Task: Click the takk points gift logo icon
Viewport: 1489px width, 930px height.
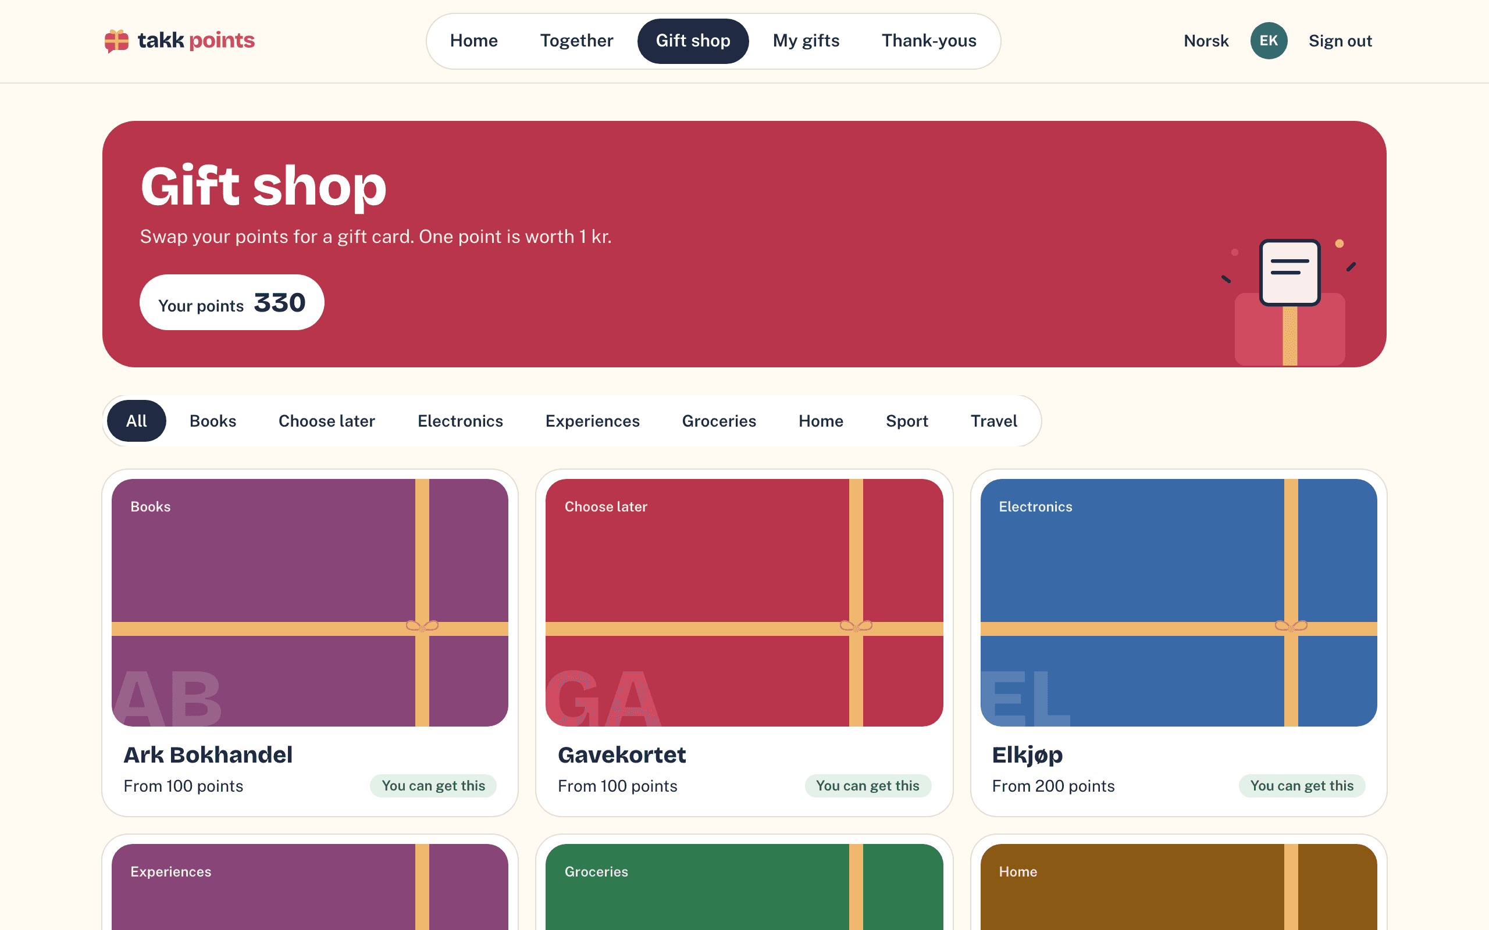Action: coord(116,41)
